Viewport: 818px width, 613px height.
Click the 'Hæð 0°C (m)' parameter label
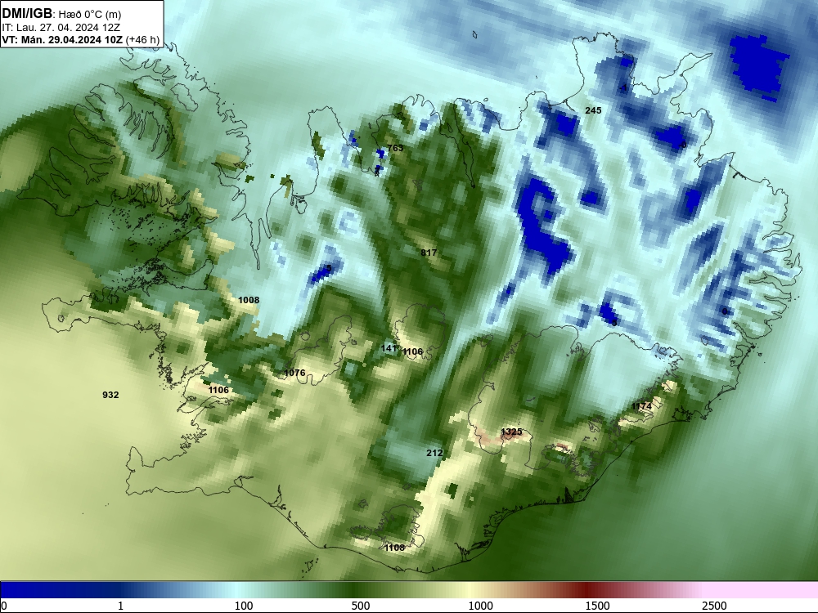[90, 15]
